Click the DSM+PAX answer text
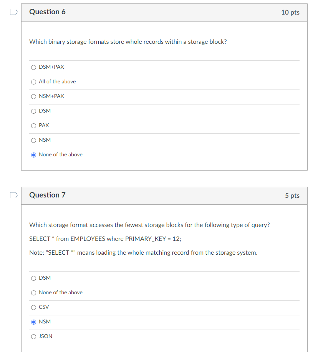This screenshot has width=318, height=363. click(x=51, y=67)
